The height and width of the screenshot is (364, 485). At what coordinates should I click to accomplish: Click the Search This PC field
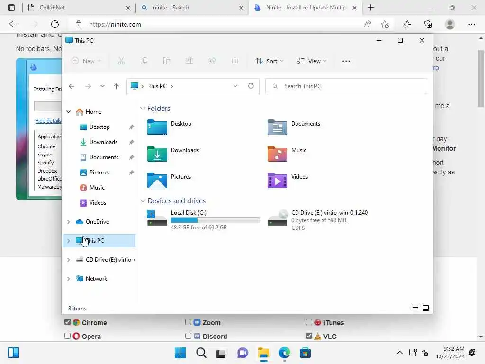[x=346, y=86]
